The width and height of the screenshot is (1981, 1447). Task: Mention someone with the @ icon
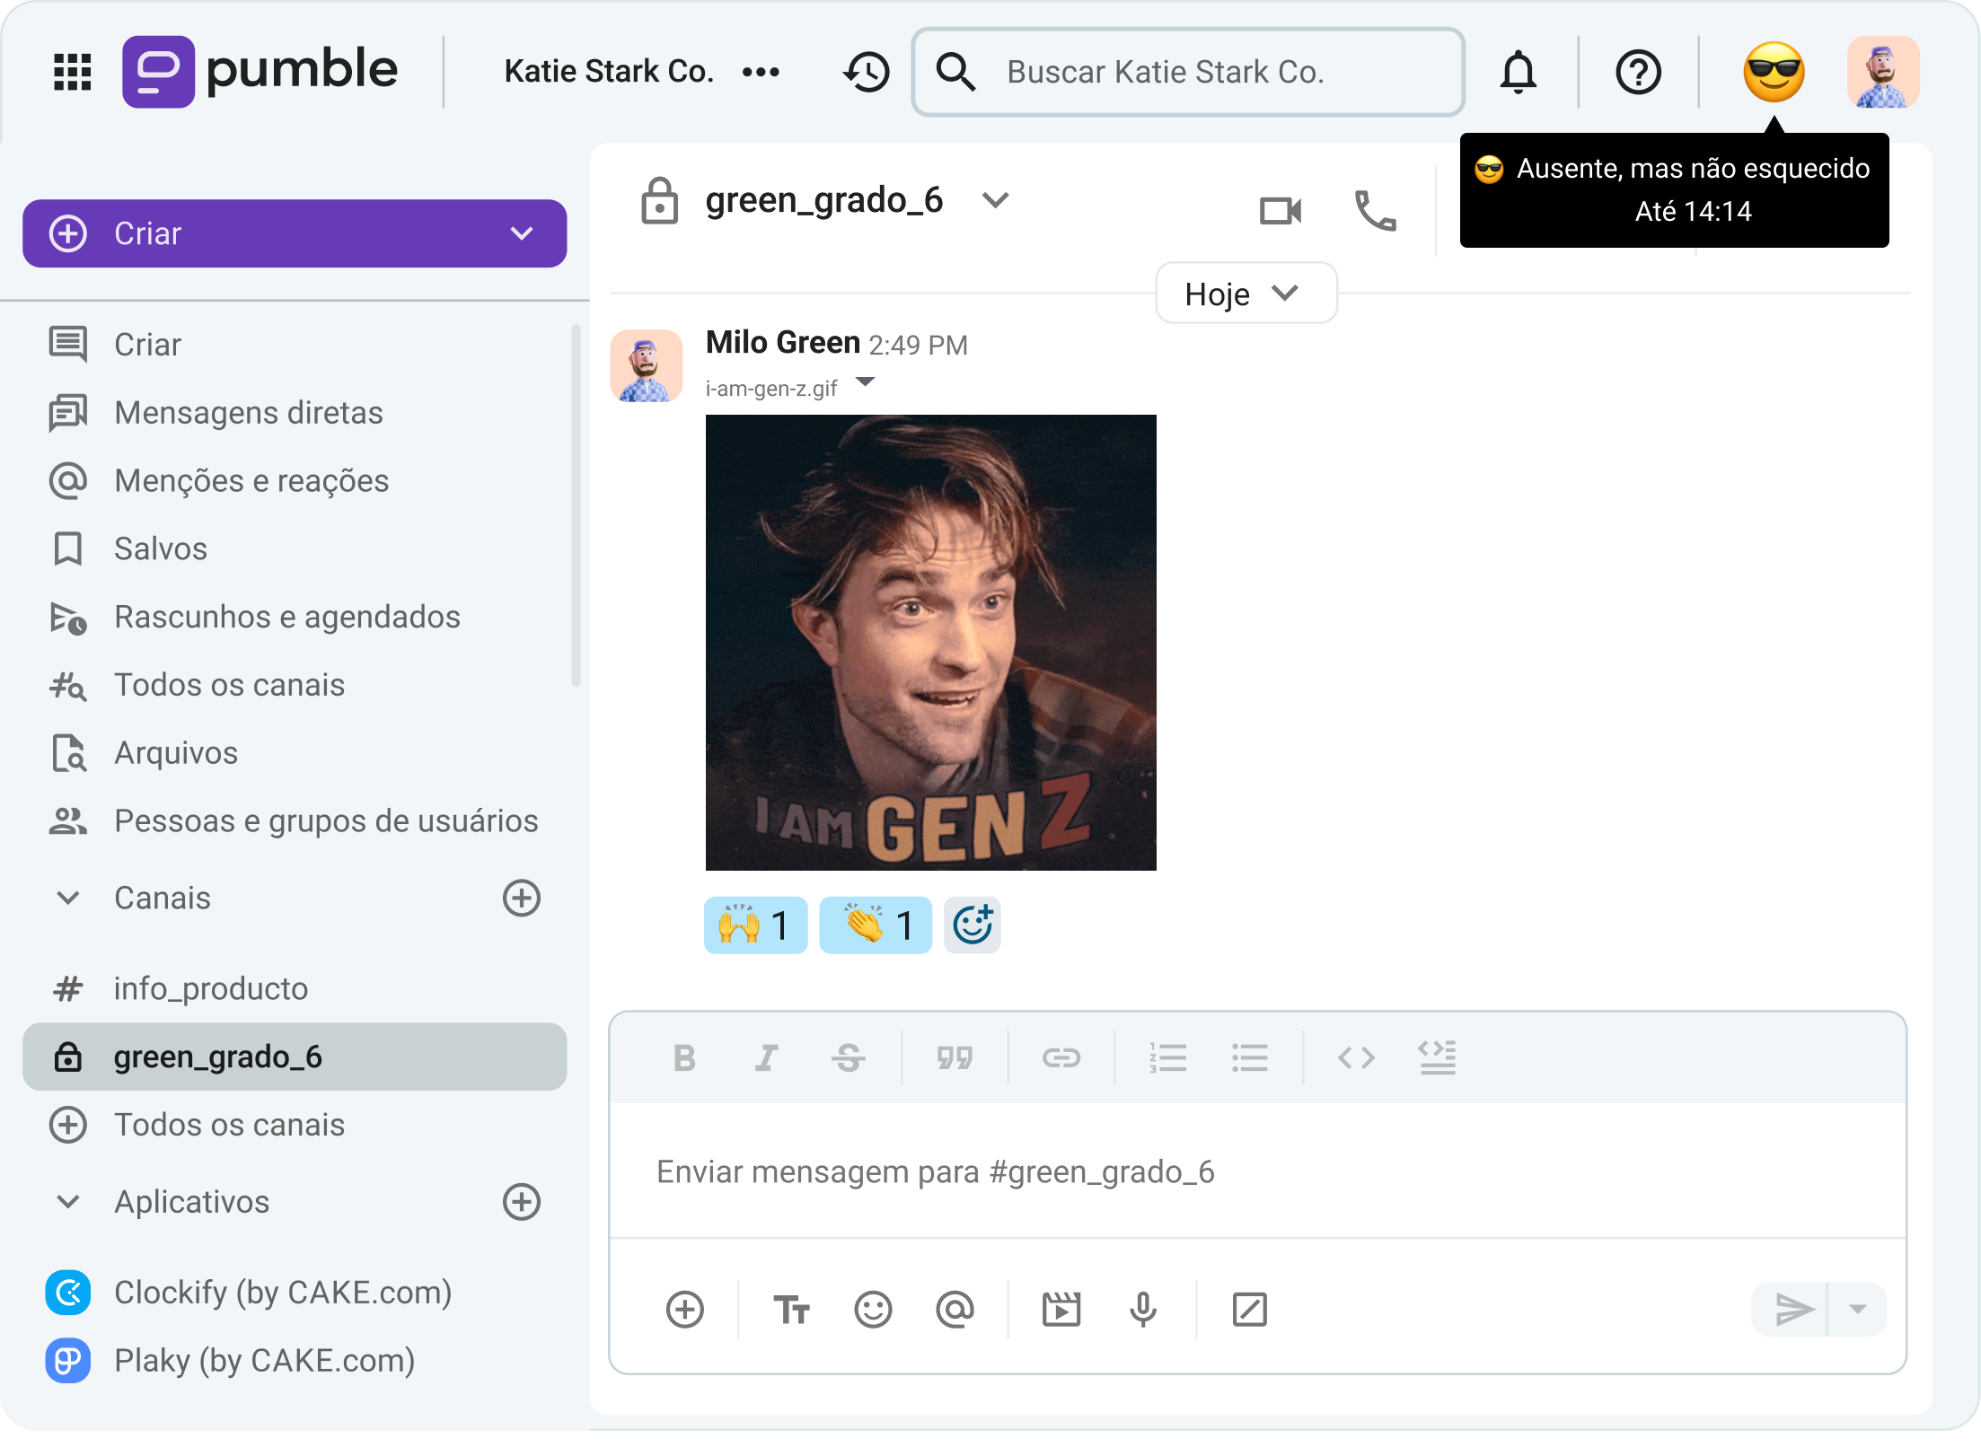955,1310
